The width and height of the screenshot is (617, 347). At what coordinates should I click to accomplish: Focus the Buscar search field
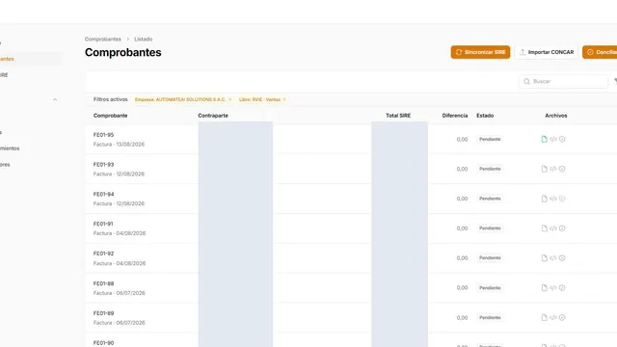pyautogui.click(x=563, y=81)
